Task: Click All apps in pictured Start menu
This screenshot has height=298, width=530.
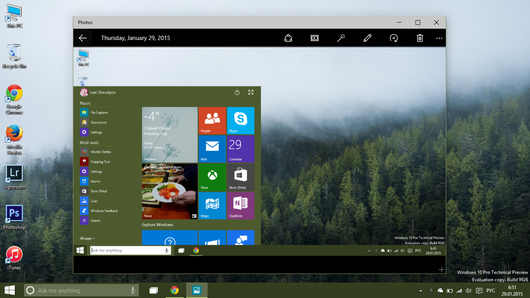Action: coord(87,238)
